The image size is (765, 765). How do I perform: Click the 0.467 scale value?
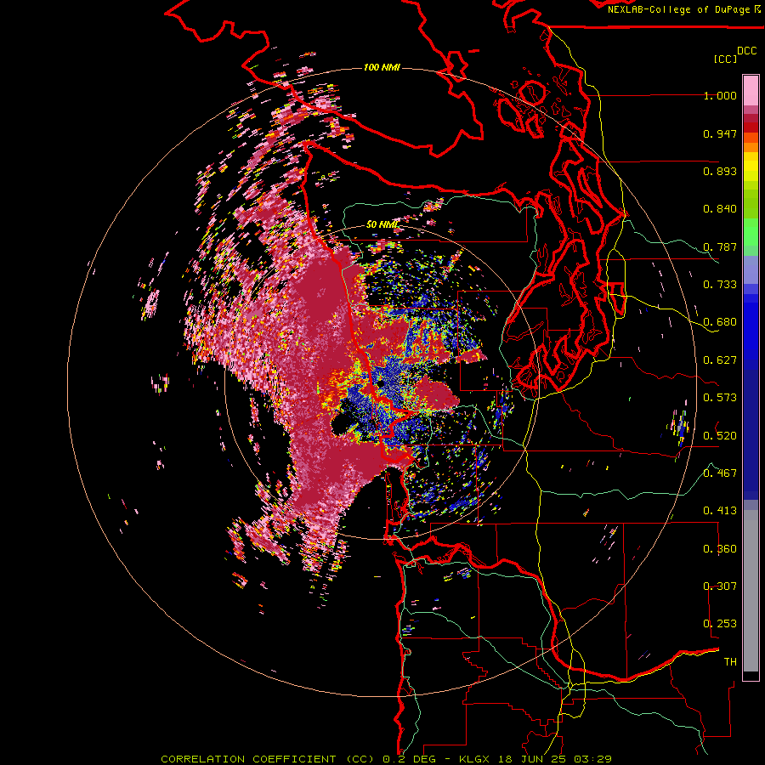coord(720,473)
